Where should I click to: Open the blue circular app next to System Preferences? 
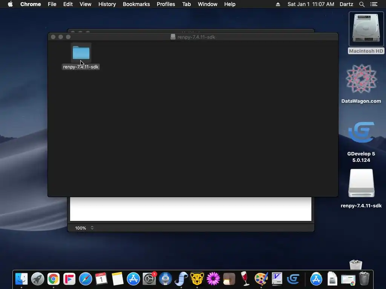(x=165, y=279)
